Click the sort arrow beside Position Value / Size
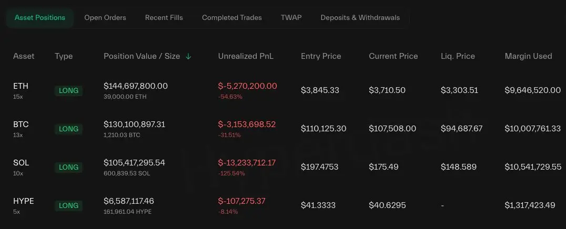This screenshot has height=229, width=566. point(188,56)
